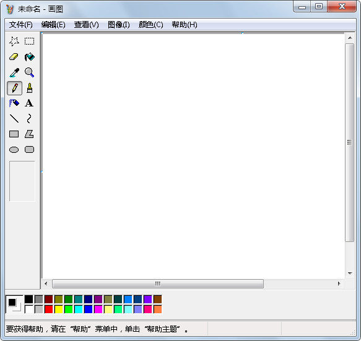Pick the bright yellow color swatch
The height and width of the screenshot is (341, 361).
(x=59, y=309)
